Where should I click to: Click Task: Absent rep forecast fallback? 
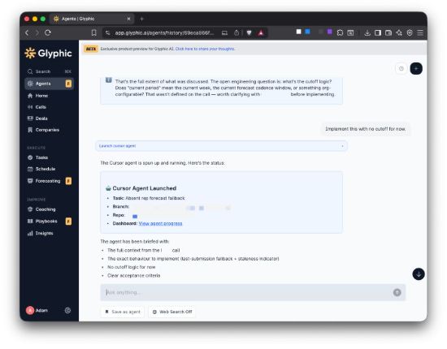[149, 198]
